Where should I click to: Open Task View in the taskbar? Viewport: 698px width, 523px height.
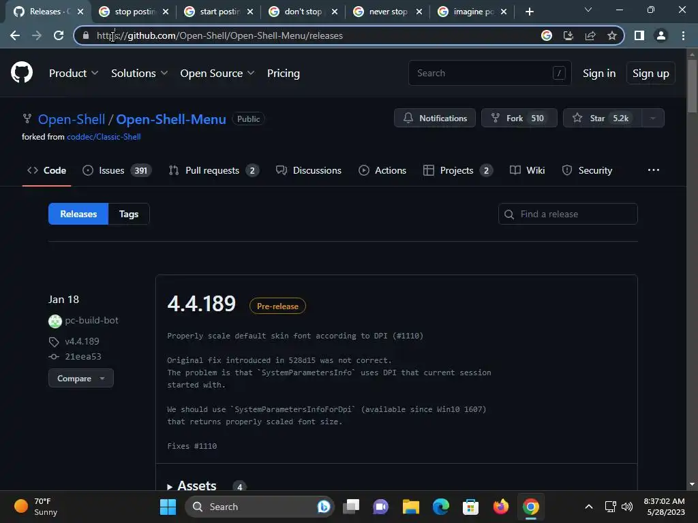(x=351, y=507)
